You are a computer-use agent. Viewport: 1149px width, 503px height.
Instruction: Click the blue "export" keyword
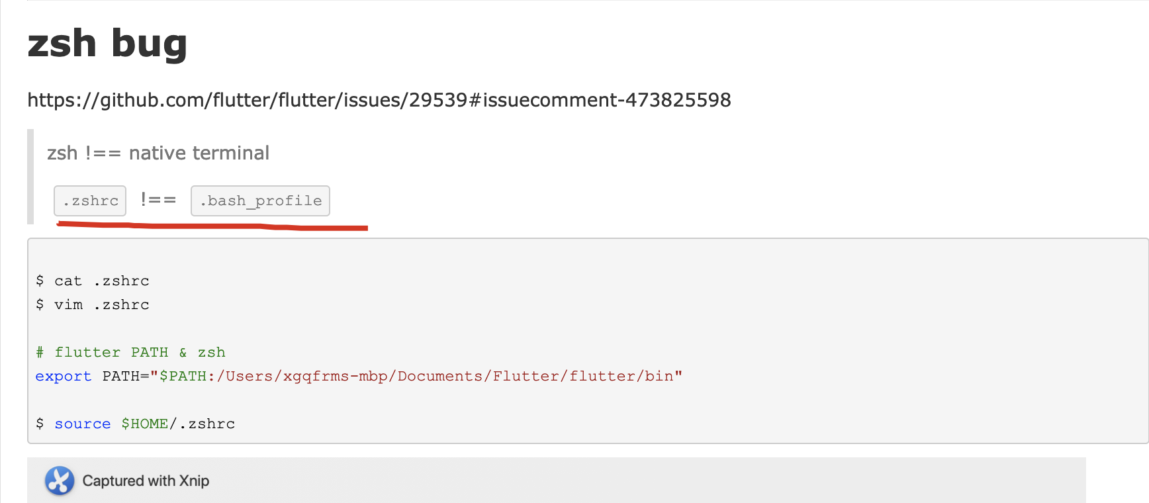click(64, 376)
